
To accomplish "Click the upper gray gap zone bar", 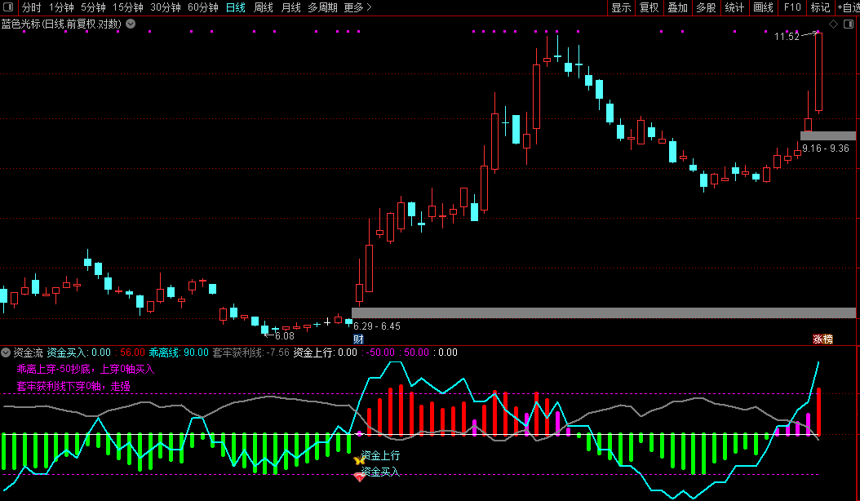I will 827,135.
